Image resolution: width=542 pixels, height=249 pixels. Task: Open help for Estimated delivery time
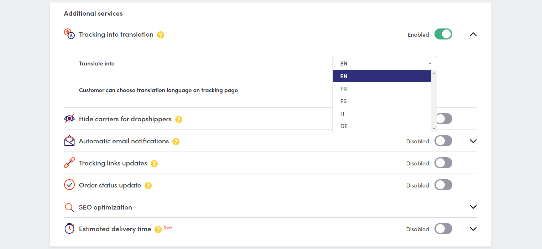158,230
